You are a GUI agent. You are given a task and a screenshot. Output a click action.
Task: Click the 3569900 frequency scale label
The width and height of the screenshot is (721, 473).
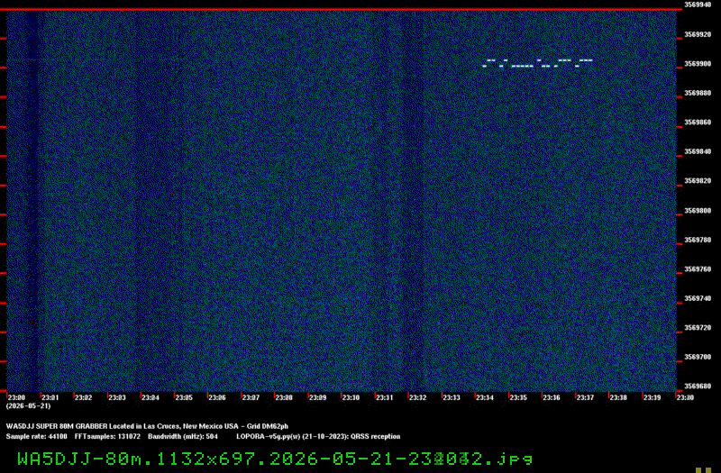click(698, 64)
